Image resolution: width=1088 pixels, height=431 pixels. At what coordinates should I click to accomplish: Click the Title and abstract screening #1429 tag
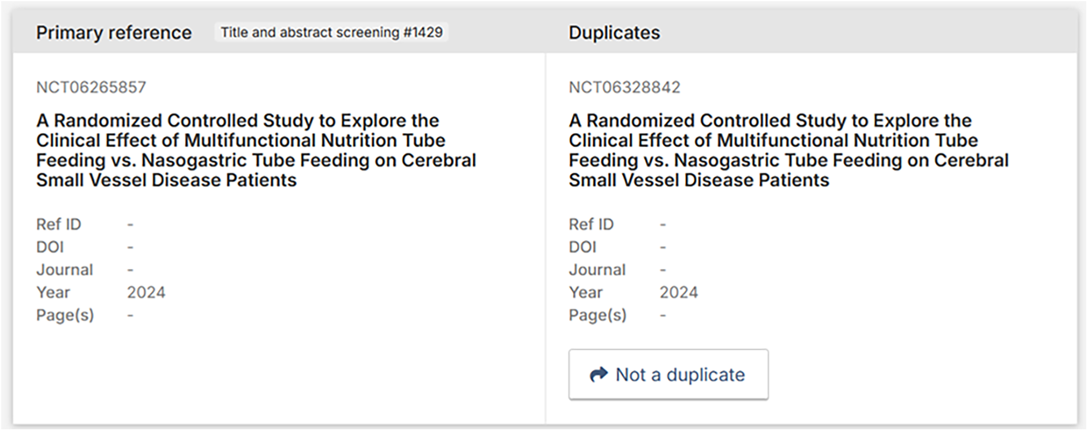click(x=331, y=32)
